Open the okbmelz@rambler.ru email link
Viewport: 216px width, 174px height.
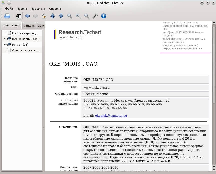[x=111, y=115]
